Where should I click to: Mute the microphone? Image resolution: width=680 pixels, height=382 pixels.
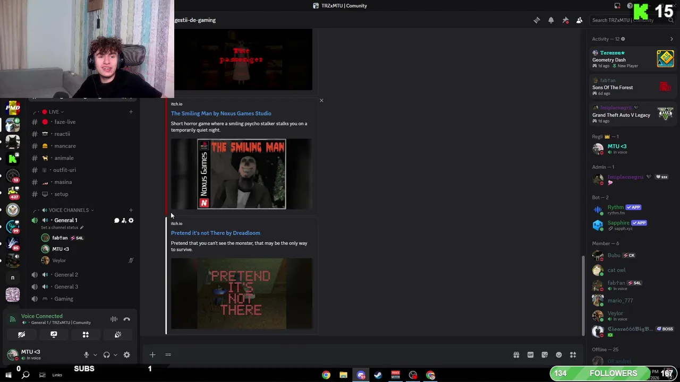tap(86, 355)
